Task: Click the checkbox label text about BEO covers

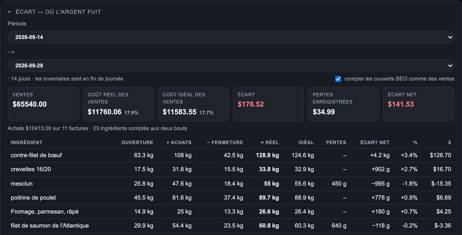Action: coord(399,79)
